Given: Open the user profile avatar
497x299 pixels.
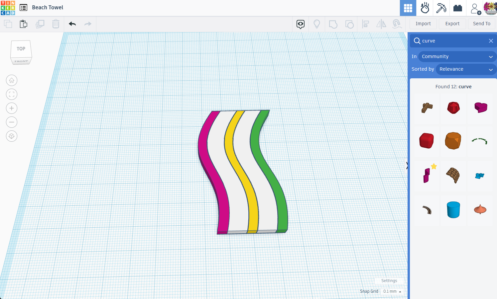Looking at the screenshot, I should [x=490, y=8].
